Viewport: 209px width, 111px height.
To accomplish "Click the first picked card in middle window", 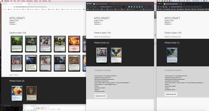I will 102,55.
